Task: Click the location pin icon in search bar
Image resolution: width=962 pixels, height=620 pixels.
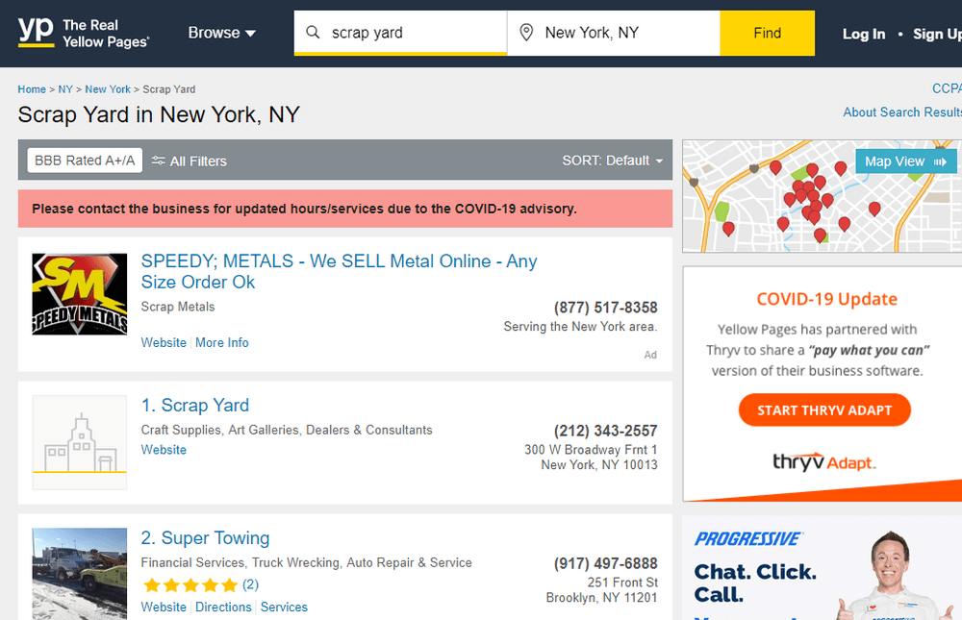Action: click(526, 33)
